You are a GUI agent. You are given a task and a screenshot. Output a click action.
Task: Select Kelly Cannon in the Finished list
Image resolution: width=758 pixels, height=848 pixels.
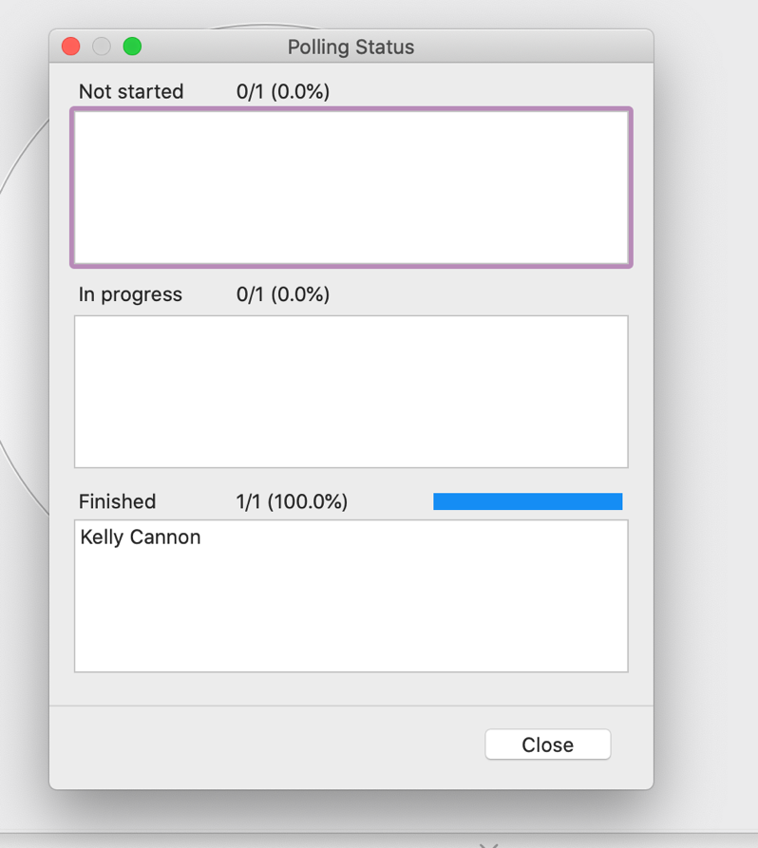pyautogui.click(x=140, y=537)
